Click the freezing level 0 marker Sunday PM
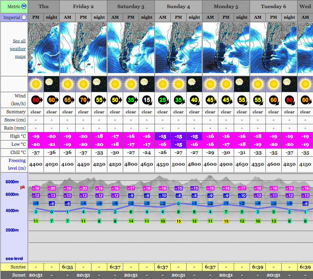The height and width of the screenshot is (279, 313). coord(178,203)
